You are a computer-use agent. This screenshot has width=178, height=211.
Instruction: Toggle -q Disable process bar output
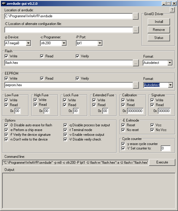pyautogui.click(x=65, y=125)
